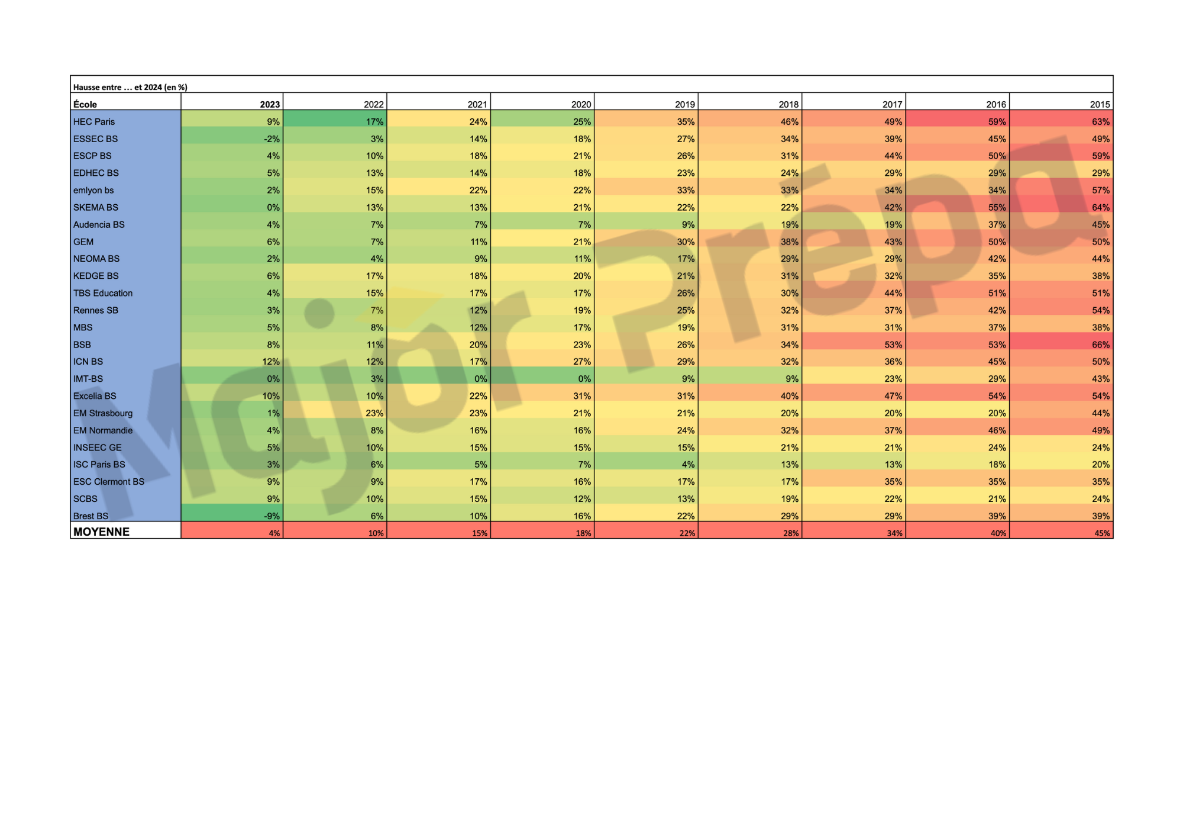Click ESC Clermont BS 2017 value '35%'
This screenshot has height=837, width=1183.
pyautogui.click(x=893, y=481)
